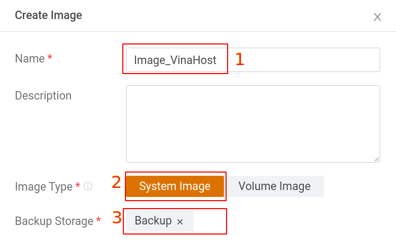Click the red annotation number 1
Screen dimensions: 396x252
[x=240, y=59]
